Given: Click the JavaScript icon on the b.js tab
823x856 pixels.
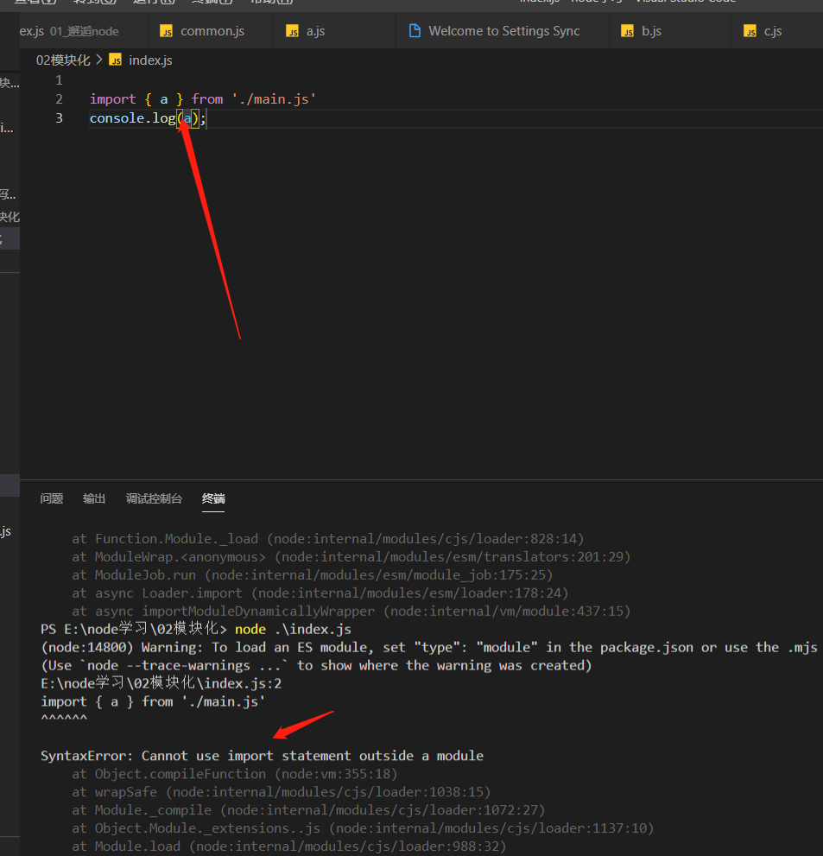Looking at the screenshot, I should point(627,30).
